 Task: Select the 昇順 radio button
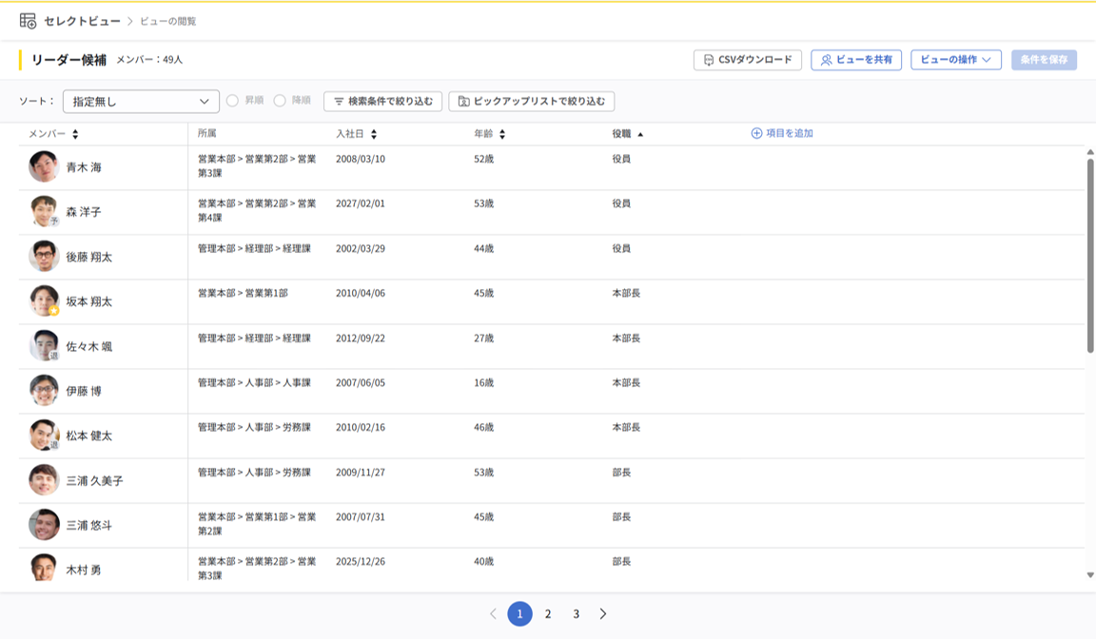point(233,101)
